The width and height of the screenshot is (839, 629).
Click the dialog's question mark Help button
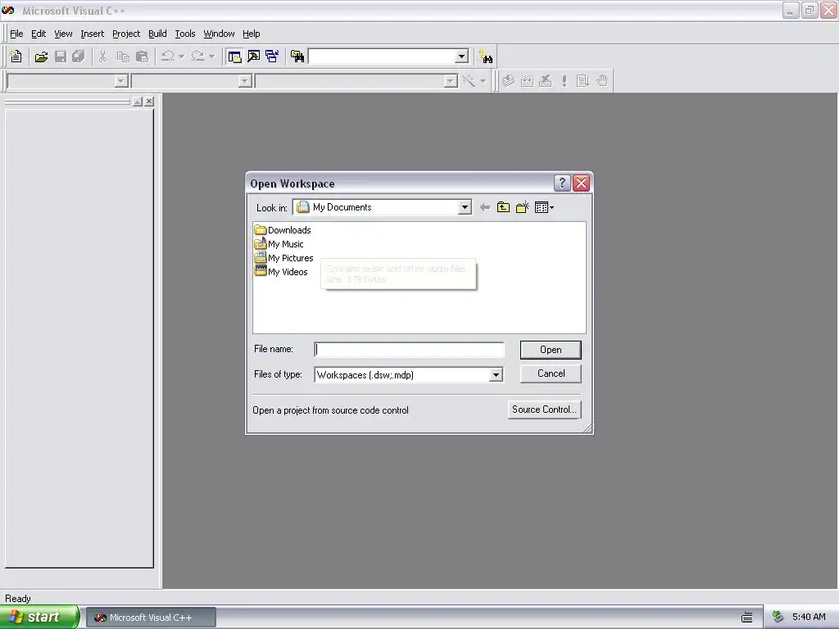click(x=562, y=183)
